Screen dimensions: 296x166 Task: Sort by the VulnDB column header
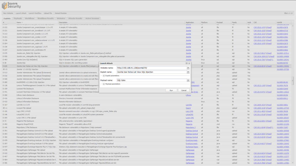284,22
